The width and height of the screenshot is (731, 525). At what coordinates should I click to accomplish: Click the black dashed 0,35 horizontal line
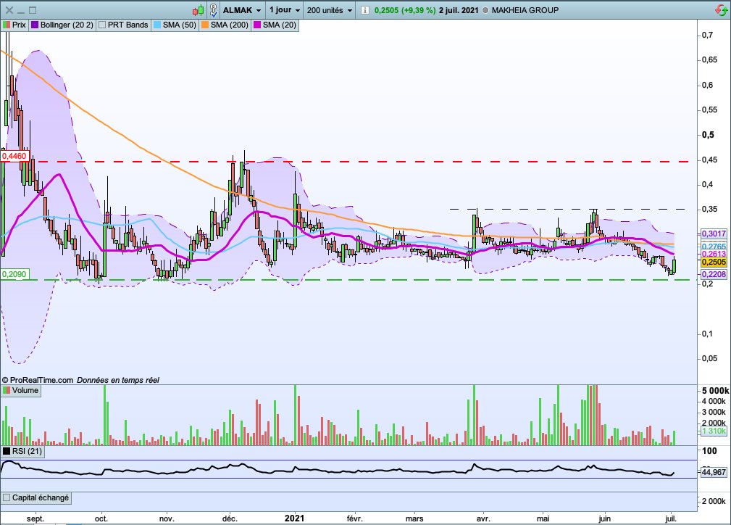click(567, 209)
